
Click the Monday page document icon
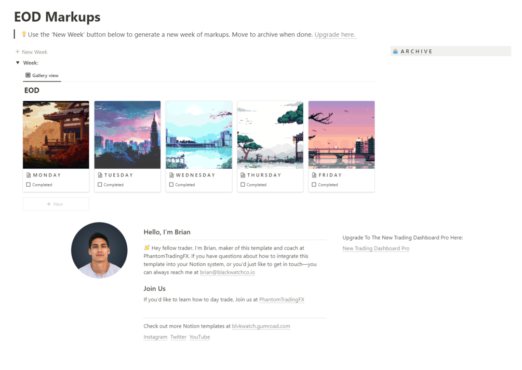click(29, 175)
